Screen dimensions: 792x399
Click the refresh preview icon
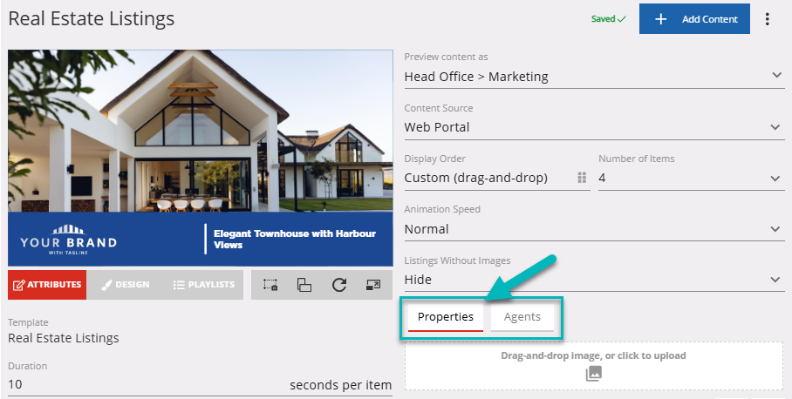click(339, 285)
